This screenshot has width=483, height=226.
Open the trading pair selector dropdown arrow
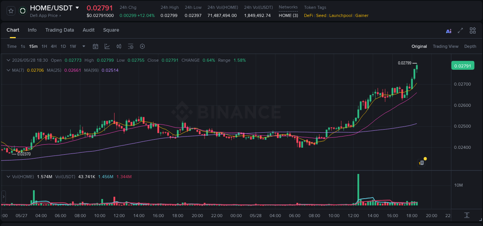(77, 8)
